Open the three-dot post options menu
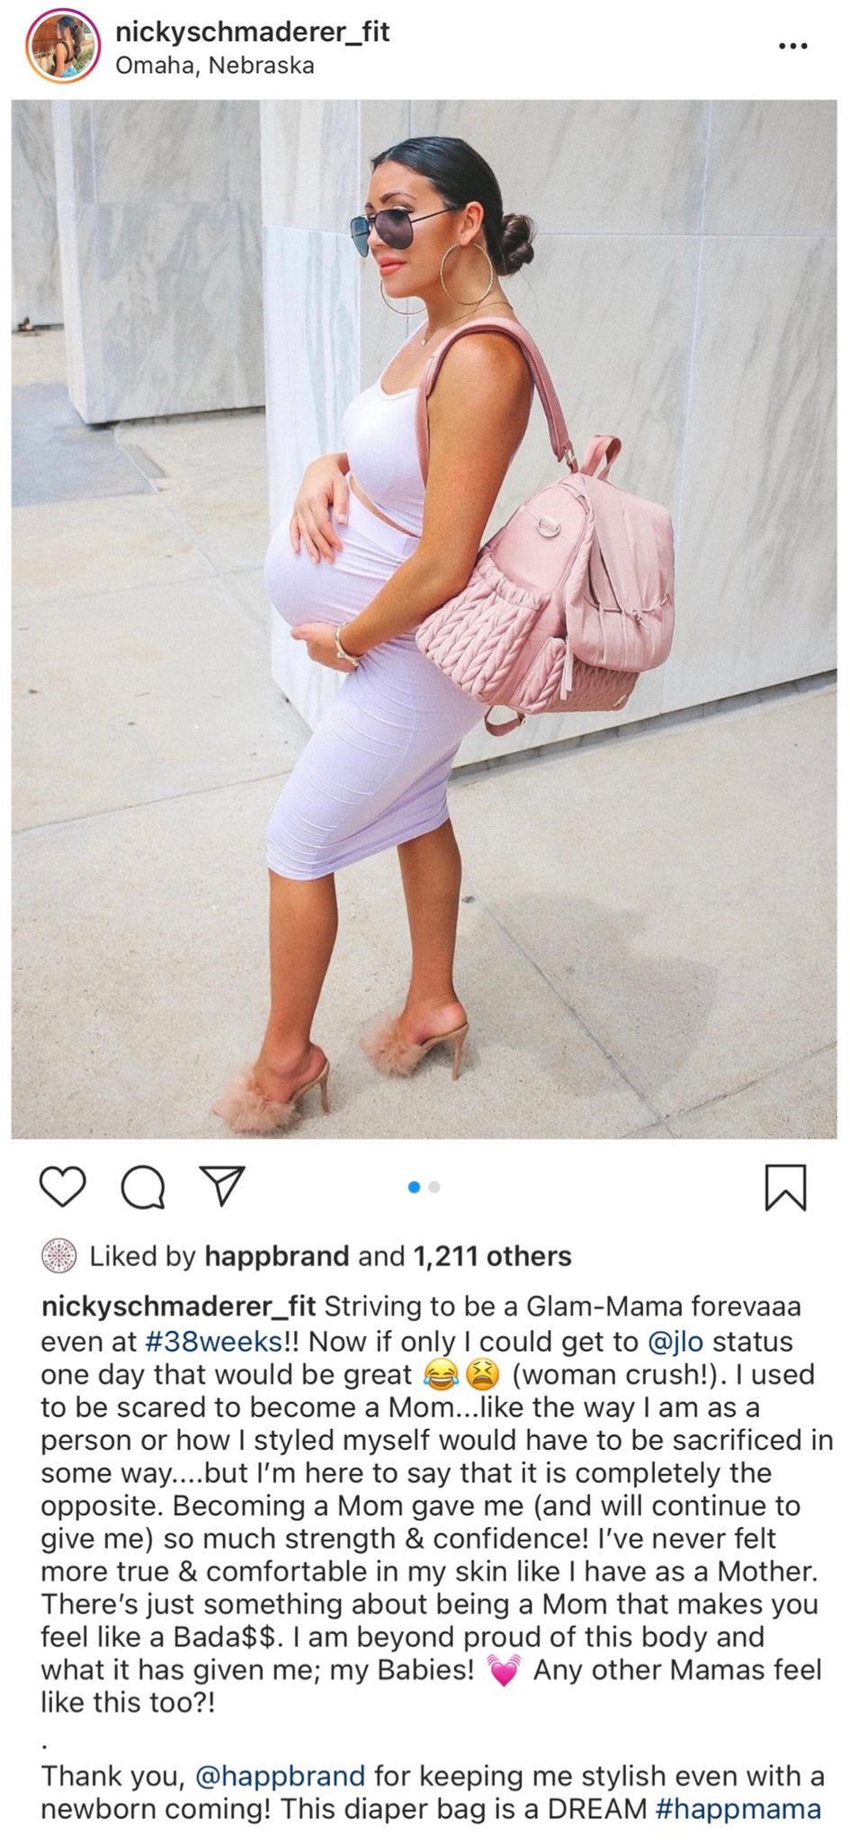850x1843 pixels. tap(792, 46)
